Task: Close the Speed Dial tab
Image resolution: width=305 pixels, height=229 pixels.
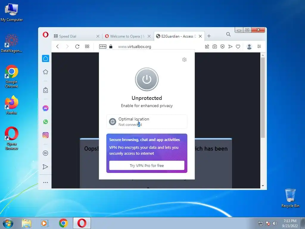Action: tap(98, 36)
